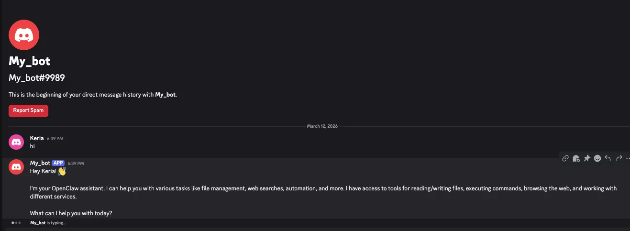Click the My_bot heading title
Image resolution: width=630 pixels, height=231 pixels.
tap(29, 61)
